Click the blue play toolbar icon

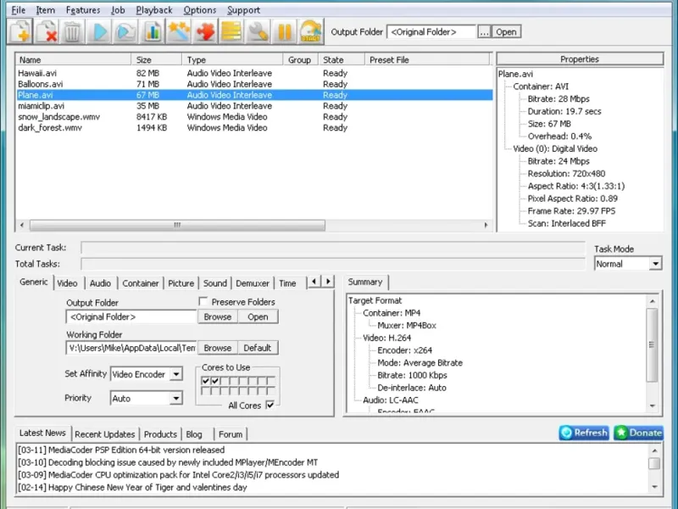[99, 32]
